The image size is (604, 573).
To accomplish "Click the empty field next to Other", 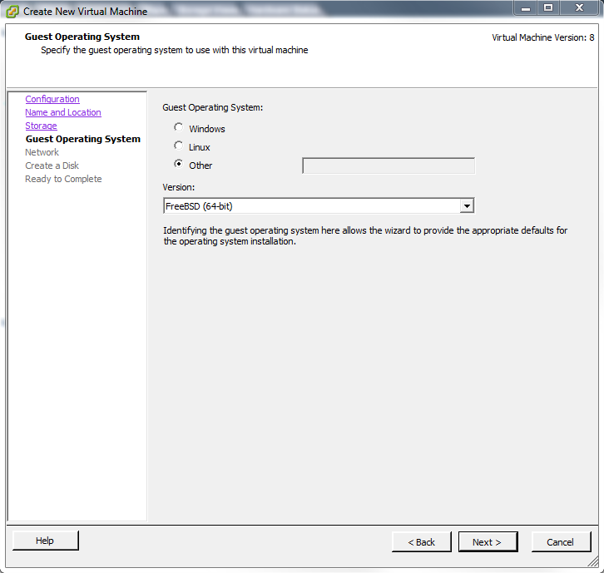I will 389,165.
